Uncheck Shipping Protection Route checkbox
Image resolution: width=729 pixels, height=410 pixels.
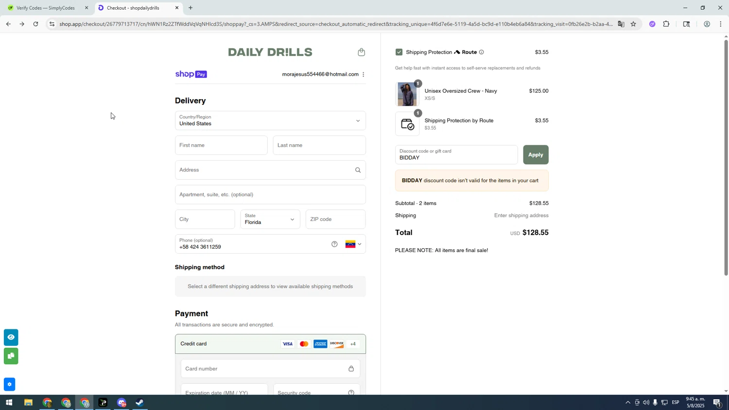pyautogui.click(x=399, y=52)
